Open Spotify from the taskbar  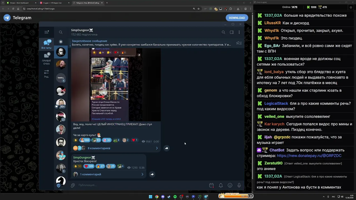point(175,197)
